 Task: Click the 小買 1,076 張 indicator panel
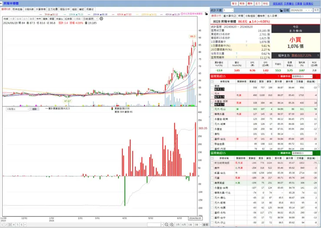(x=295, y=43)
